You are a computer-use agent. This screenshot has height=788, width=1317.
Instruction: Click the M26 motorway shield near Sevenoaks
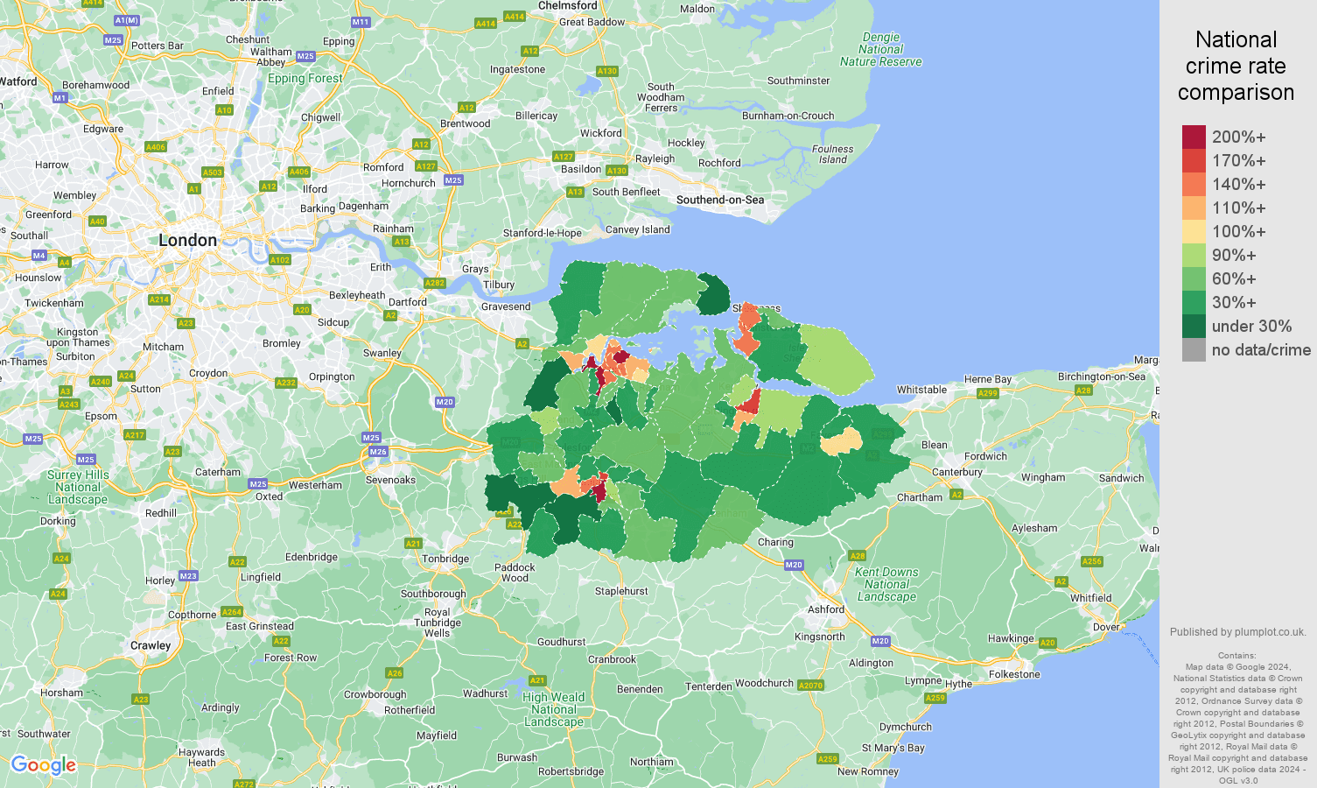click(x=378, y=452)
